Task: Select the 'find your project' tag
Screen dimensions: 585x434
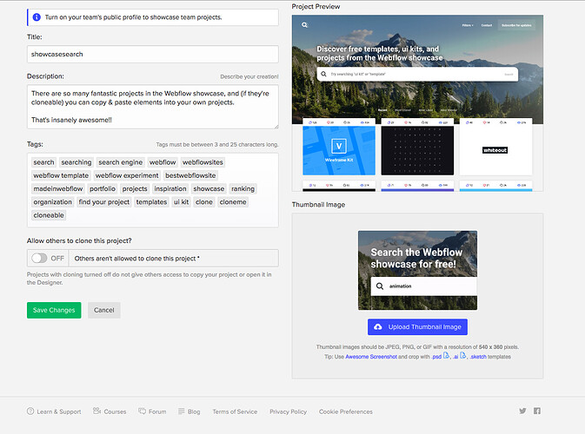Action: click(x=104, y=202)
